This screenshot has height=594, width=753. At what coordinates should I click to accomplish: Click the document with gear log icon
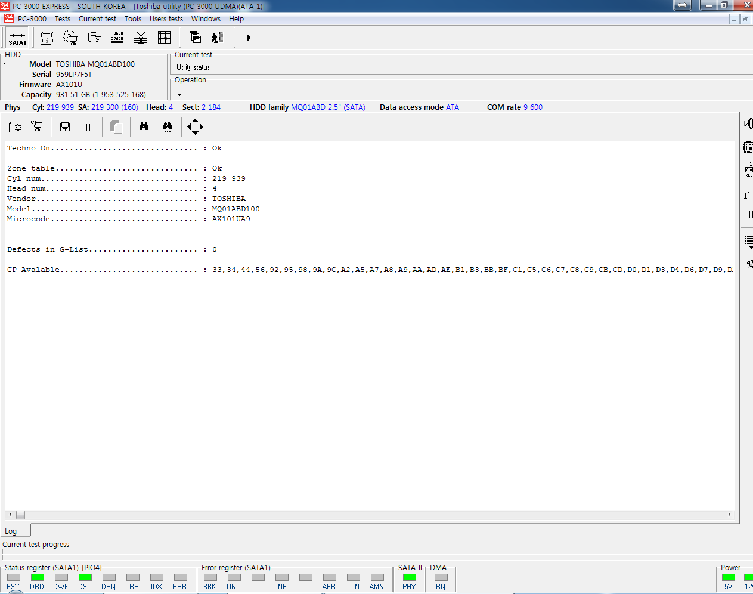pyautogui.click(x=15, y=126)
